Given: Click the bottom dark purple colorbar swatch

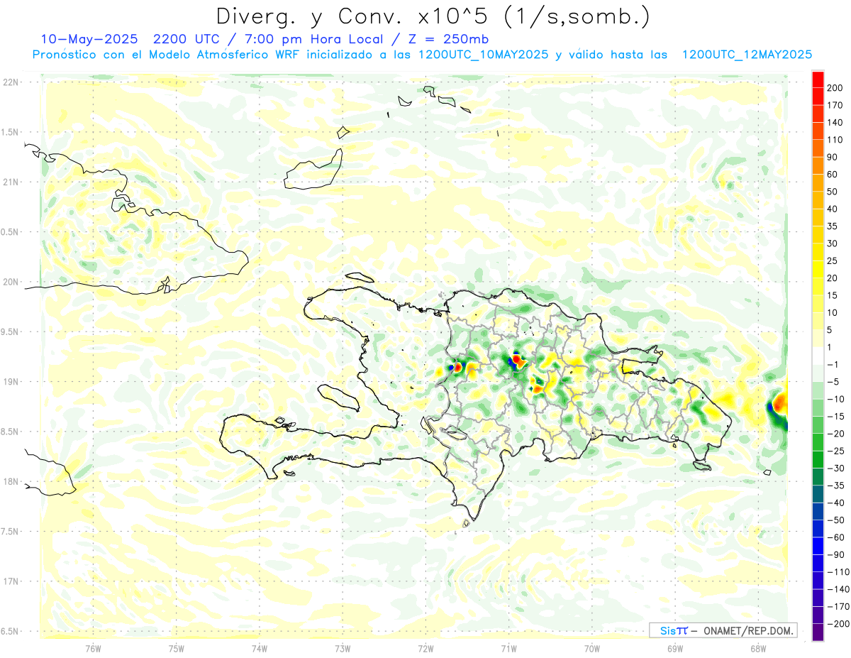Looking at the screenshot, I should click(818, 632).
